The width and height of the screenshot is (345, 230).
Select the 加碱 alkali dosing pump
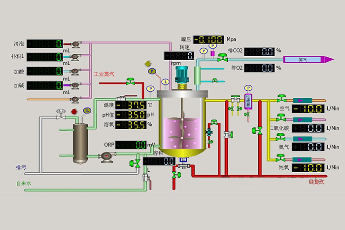(74, 85)
